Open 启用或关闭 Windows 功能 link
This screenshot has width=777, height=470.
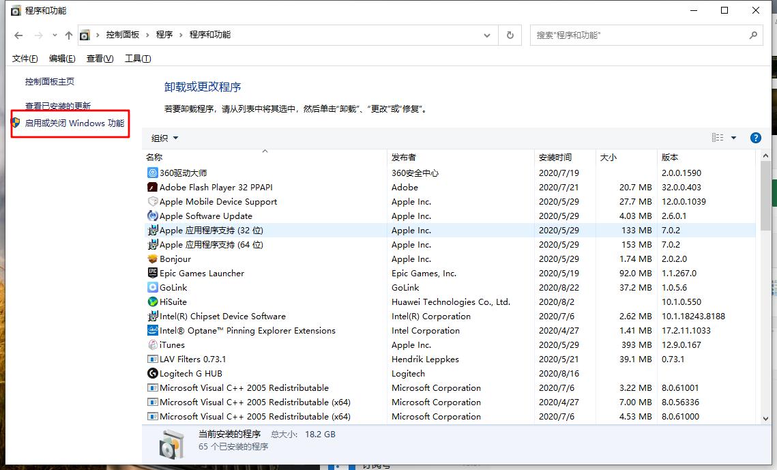[x=74, y=123]
